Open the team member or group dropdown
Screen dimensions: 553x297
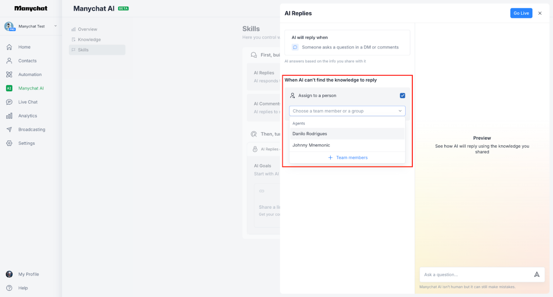(x=347, y=111)
